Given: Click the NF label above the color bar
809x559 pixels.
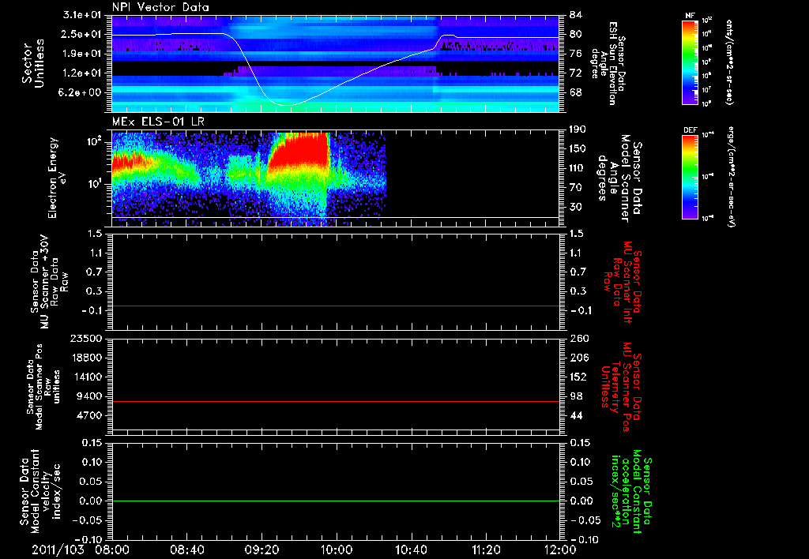Looking at the screenshot, I should (x=690, y=16).
